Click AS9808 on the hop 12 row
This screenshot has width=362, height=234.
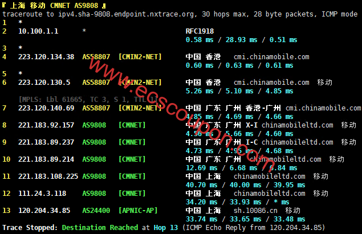pos(94,193)
